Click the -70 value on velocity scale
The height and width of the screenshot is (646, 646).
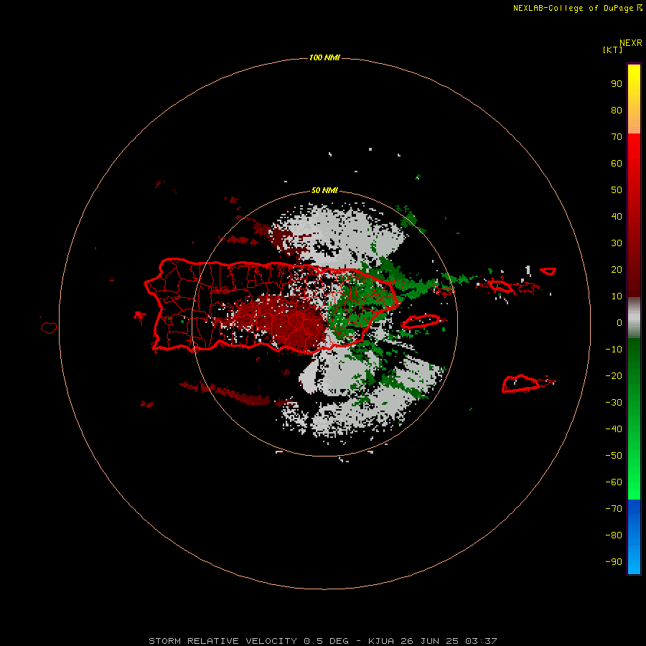click(614, 509)
